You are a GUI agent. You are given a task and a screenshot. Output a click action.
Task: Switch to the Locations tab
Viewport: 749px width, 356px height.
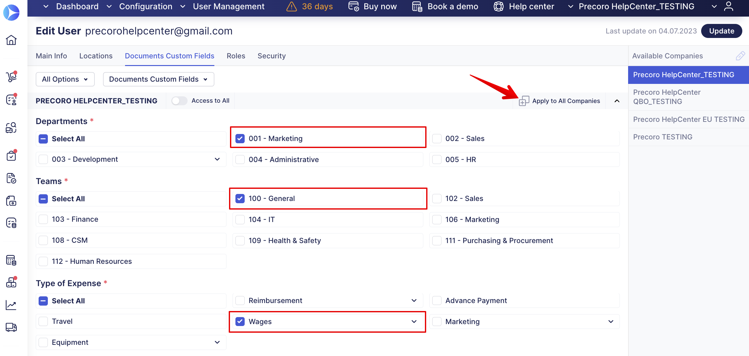pyautogui.click(x=96, y=56)
